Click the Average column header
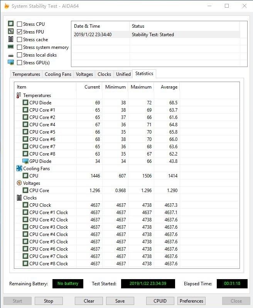This screenshot has height=308, width=253. point(167,87)
